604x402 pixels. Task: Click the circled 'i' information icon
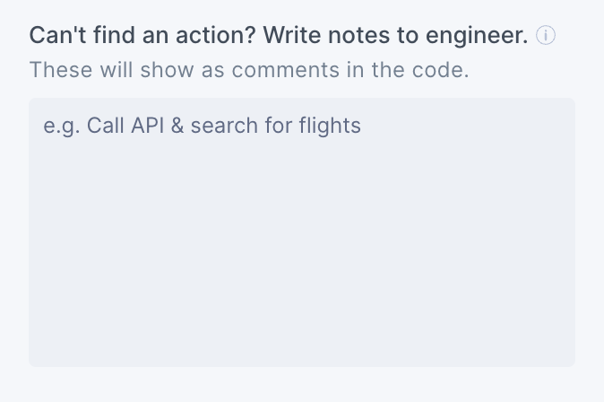coord(546,36)
